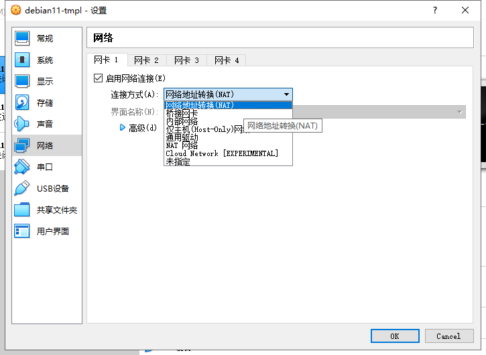The width and height of the screenshot is (486, 355).
Task: Open the 显示 (Display) monitor icon
Action: coord(22,82)
